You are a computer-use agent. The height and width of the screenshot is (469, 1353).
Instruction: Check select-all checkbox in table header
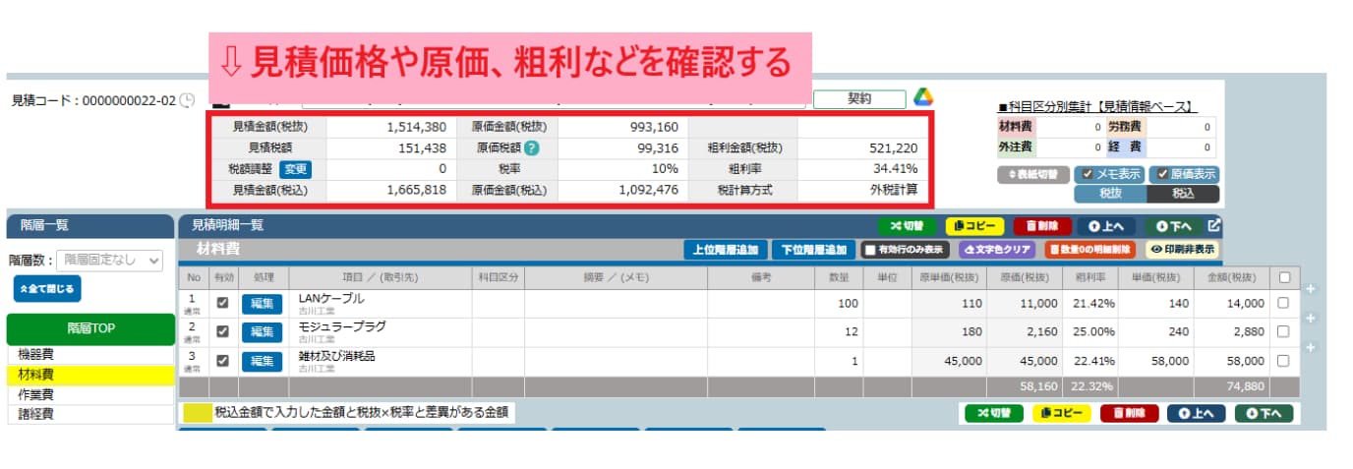(1283, 277)
